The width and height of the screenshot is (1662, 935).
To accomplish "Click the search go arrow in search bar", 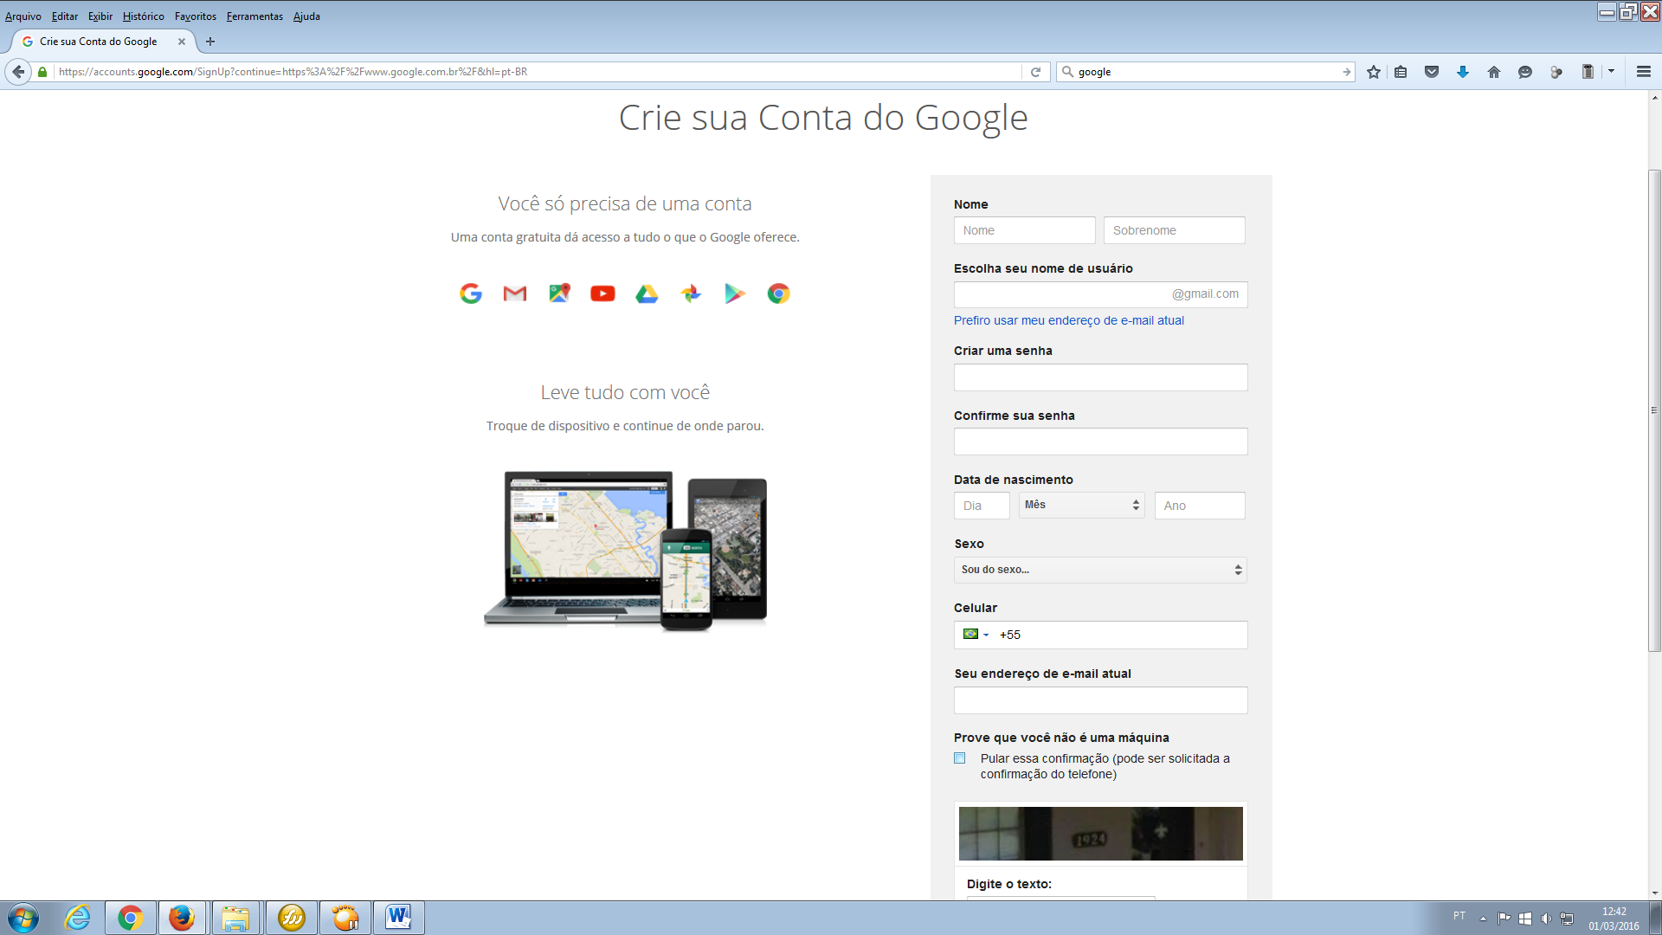I will [1346, 72].
